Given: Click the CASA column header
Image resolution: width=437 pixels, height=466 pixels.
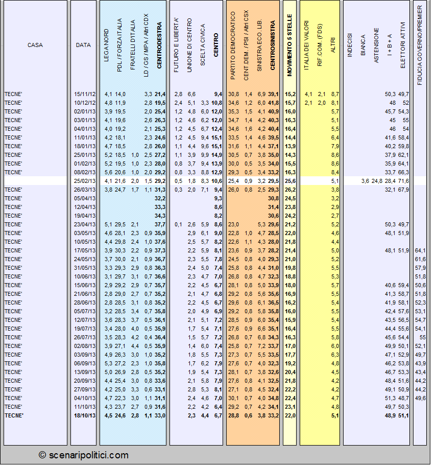Looking at the screenshot, I should tap(35, 45).
